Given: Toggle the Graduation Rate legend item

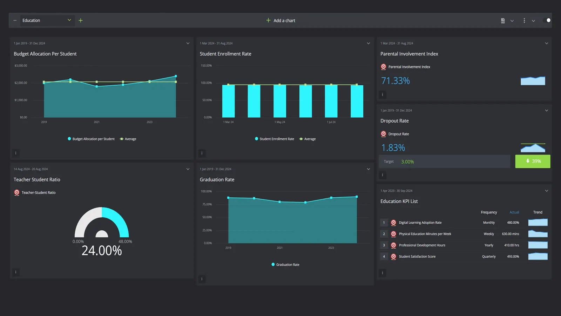Looking at the screenshot, I should pyautogui.click(x=285, y=264).
